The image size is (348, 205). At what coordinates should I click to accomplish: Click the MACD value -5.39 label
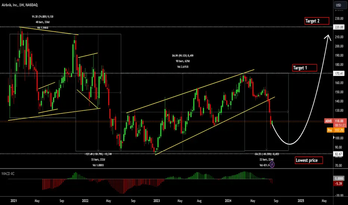pyautogui.click(x=339, y=183)
